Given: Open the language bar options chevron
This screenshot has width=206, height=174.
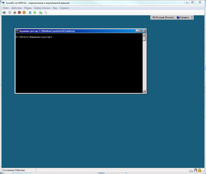Looking at the screenshot, I should [x=192, y=17].
